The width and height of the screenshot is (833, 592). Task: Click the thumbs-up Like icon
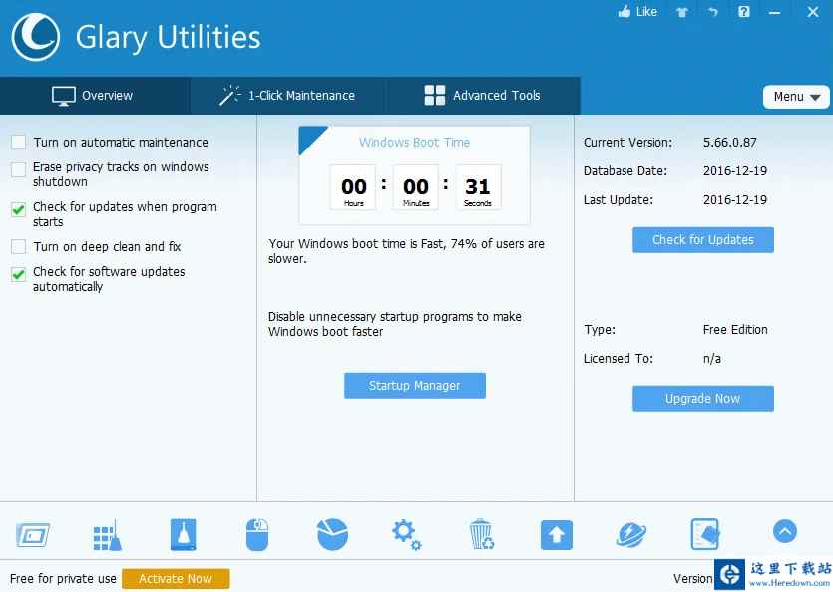click(625, 12)
